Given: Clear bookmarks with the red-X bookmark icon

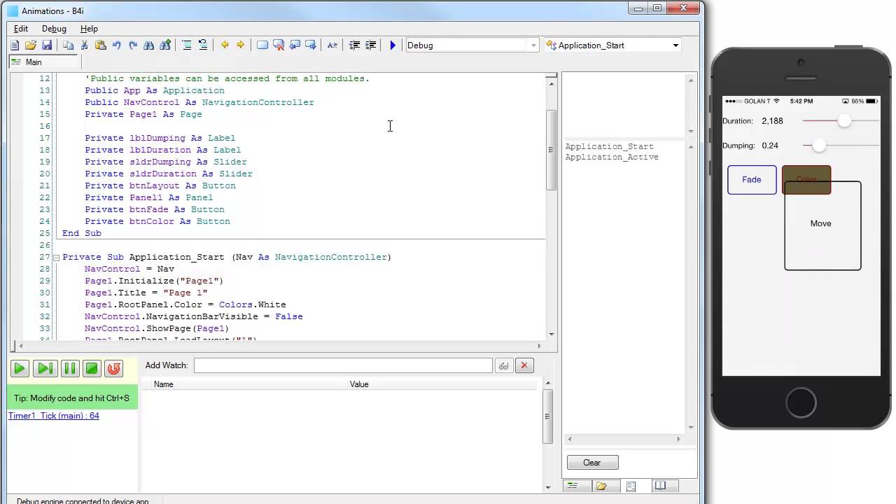Looking at the screenshot, I should pyautogui.click(x=279, y=45).
